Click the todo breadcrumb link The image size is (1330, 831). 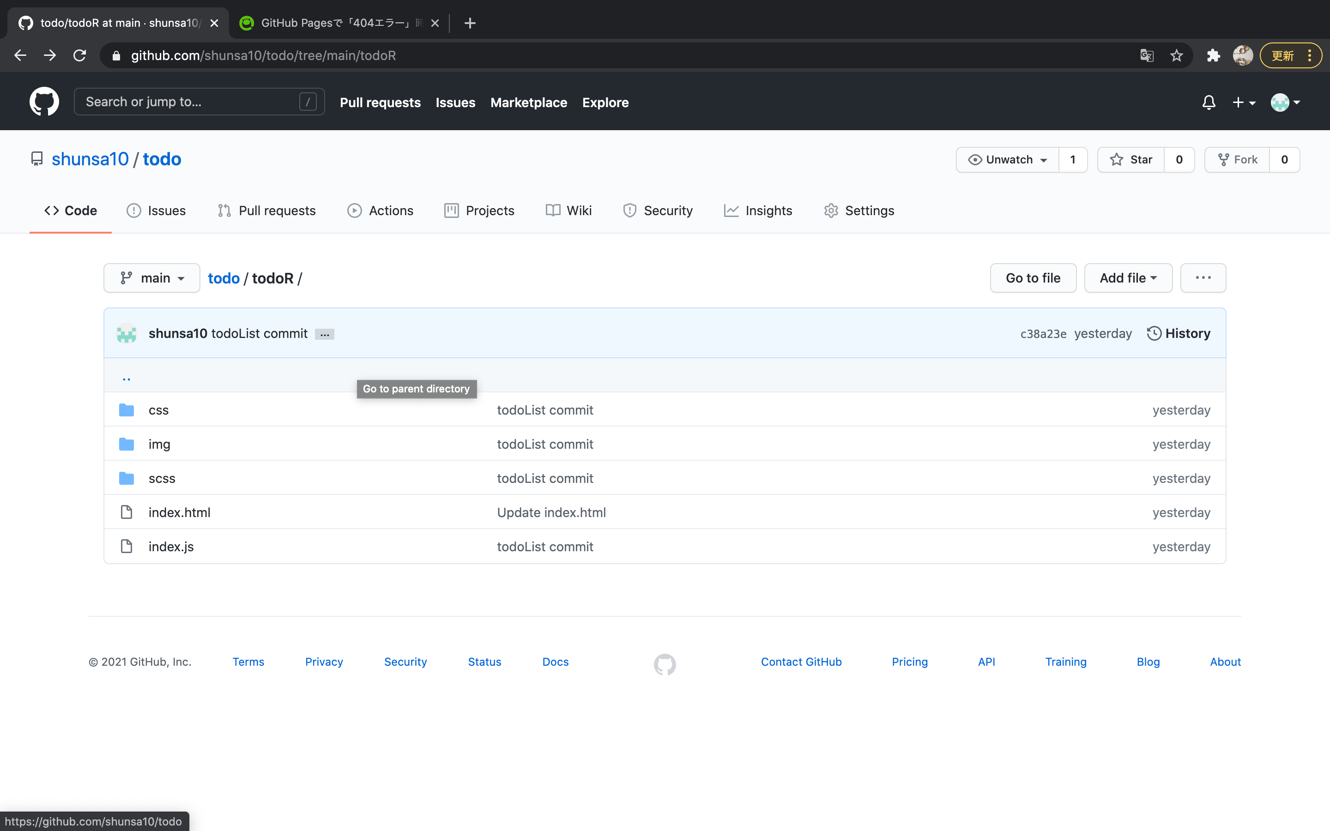[x=224, y=278]
